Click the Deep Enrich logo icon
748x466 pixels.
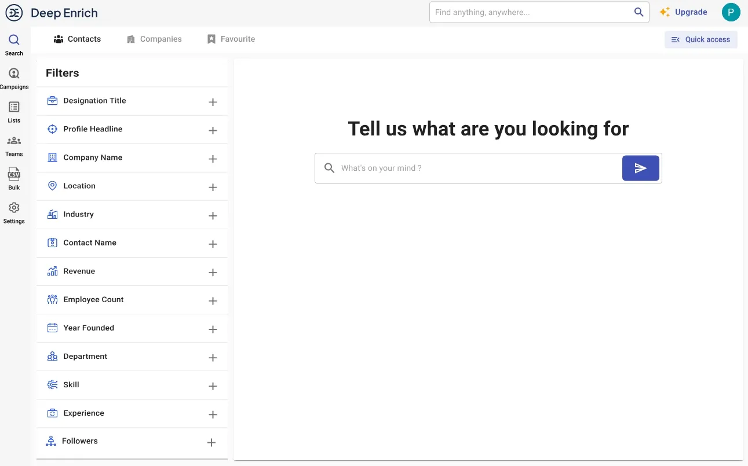(14, 12)
